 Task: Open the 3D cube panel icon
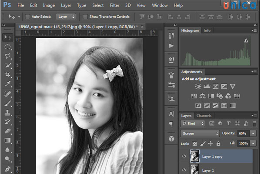(x=171, y=138)
